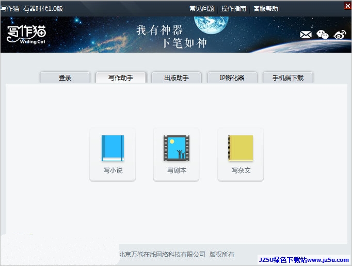Image resolution: width=352 pixels, height=266 pixels.
Task: Switch to the 写作助手 tab
Action: pos(121,77)
